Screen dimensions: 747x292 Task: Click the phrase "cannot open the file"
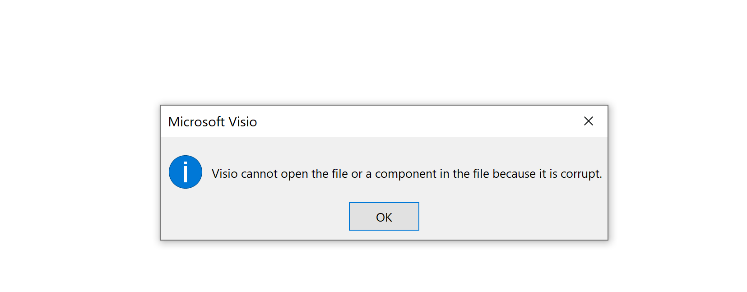point(294,174)
